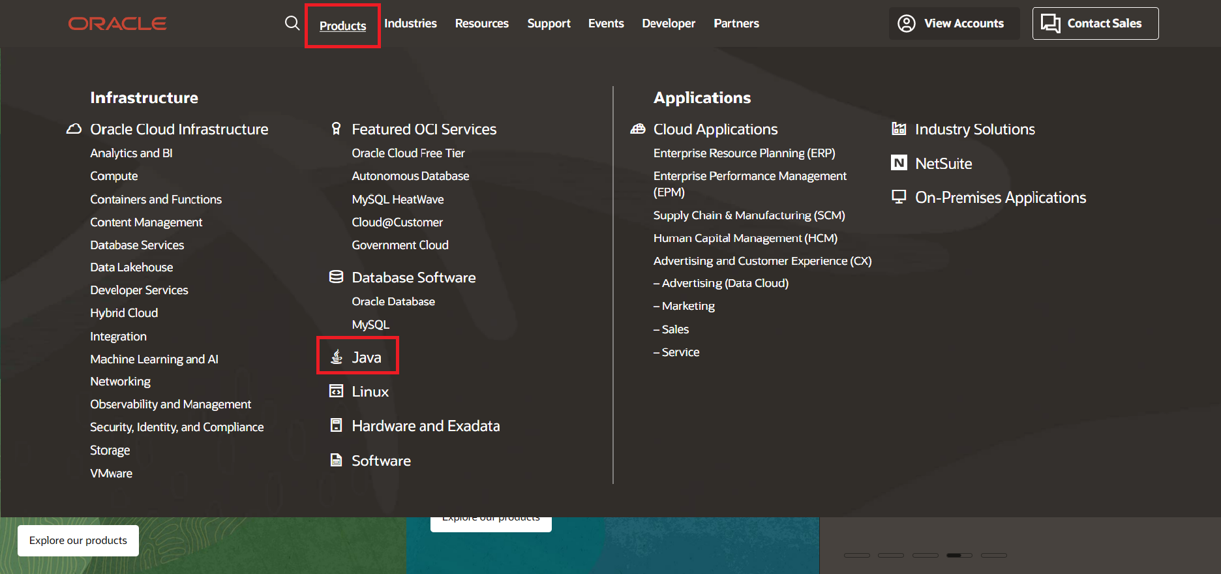Select Human Capital Management (HCM) link
The height and width of the screenshot is (574, 1221).
pyautogui.click(x=746, y=238)
